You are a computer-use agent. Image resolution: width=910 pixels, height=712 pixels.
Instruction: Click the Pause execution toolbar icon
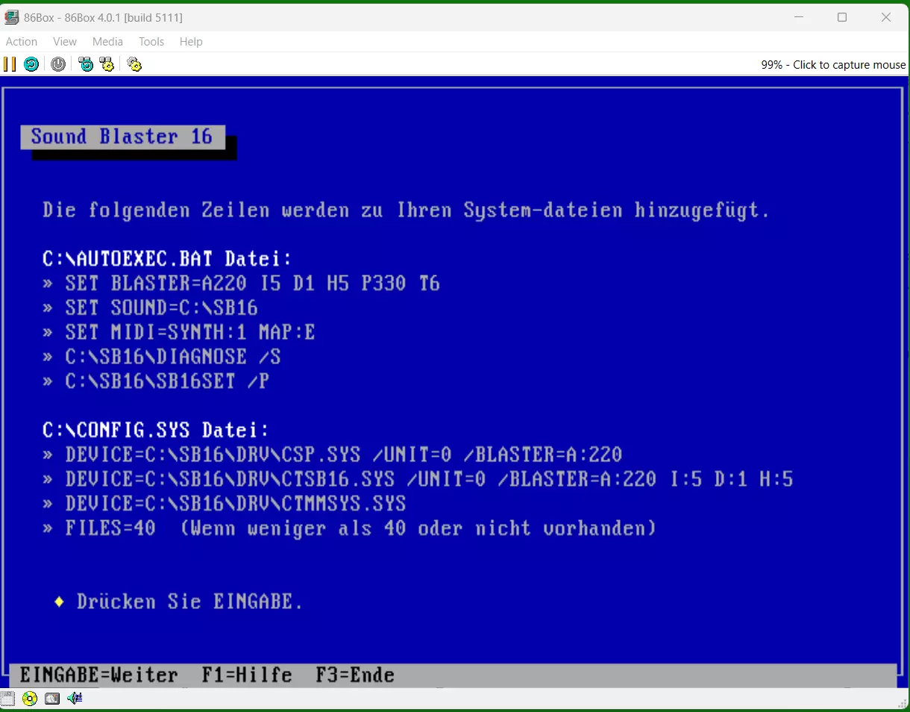pos(10,64)
